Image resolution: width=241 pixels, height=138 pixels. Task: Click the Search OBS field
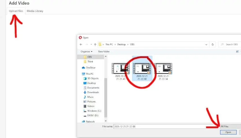pyautogui.click(x=230, y=44)
